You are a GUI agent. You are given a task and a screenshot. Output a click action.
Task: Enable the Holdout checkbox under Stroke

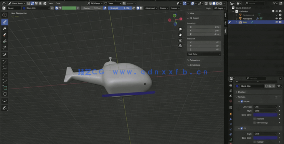pyautogui.click(x=254, y=119)
